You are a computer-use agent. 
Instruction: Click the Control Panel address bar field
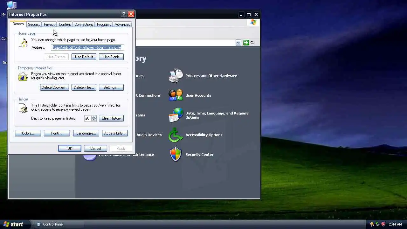click(186, 43)
